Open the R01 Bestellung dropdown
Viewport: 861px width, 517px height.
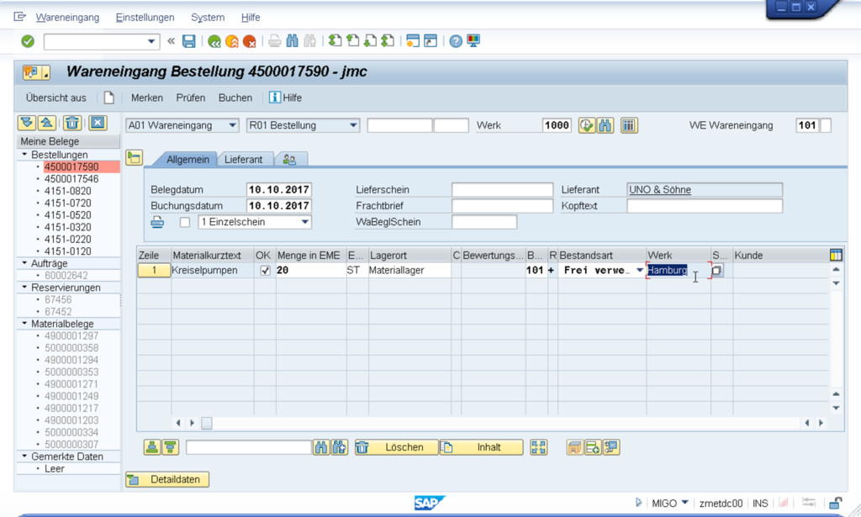(353, 125)
